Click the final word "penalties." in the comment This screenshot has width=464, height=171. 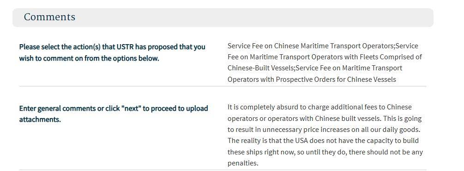coord(243,163)
